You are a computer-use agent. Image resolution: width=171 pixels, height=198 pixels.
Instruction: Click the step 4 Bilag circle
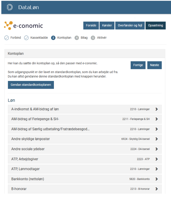(77, 38)
